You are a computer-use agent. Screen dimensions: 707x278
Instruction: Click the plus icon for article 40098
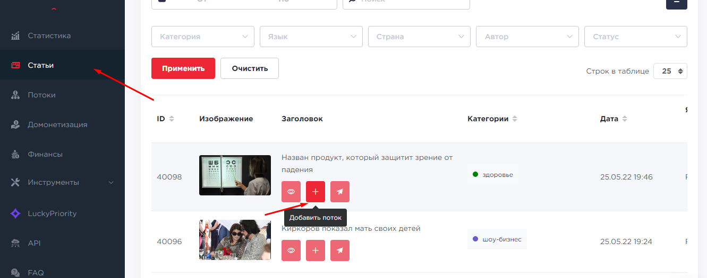pyautogui.click(x=316, y=192)
